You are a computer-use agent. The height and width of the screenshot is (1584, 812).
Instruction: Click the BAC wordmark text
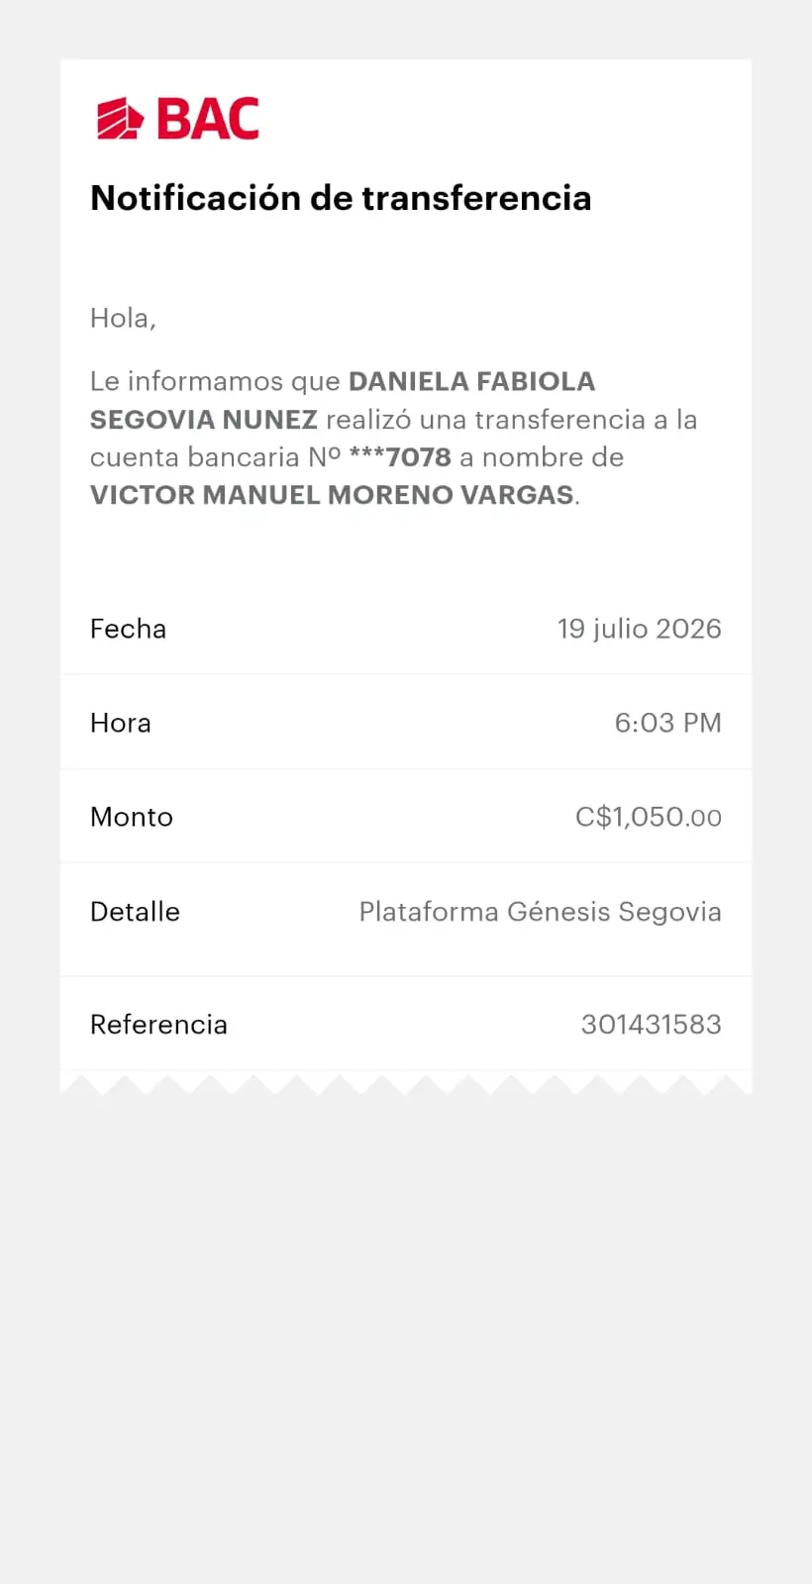click(208, 119)
